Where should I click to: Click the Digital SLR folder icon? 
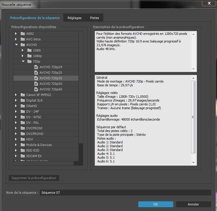click(x=22, y=100)
